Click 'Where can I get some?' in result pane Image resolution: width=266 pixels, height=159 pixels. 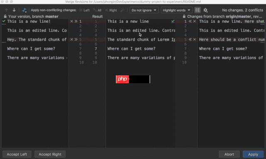click(x=131, y=49)
